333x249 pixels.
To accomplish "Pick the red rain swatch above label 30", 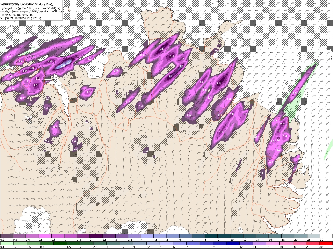I will point(326,243).
